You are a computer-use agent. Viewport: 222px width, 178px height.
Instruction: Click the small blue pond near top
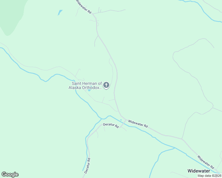point(60,12)
